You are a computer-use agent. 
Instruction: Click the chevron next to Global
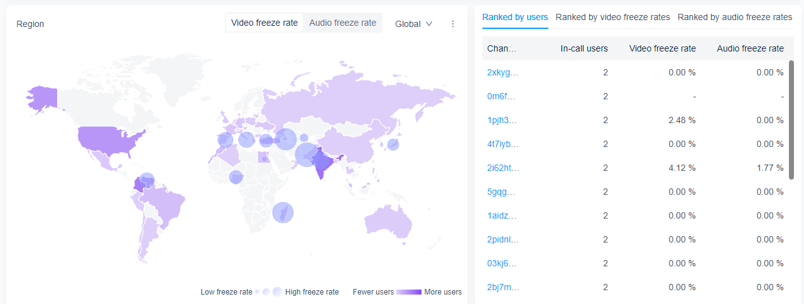pyautogui.click(x=429, y=24)
